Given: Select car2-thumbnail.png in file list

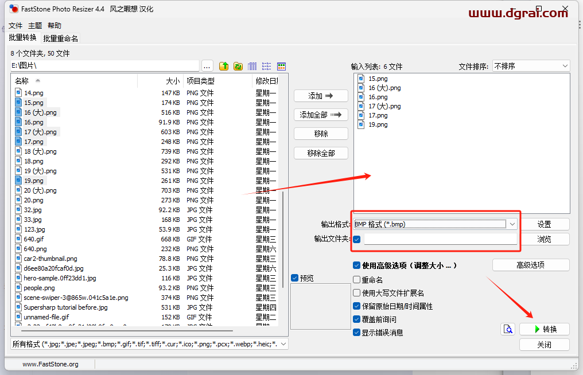Looking at the screenshot, I should coord(50,258).
